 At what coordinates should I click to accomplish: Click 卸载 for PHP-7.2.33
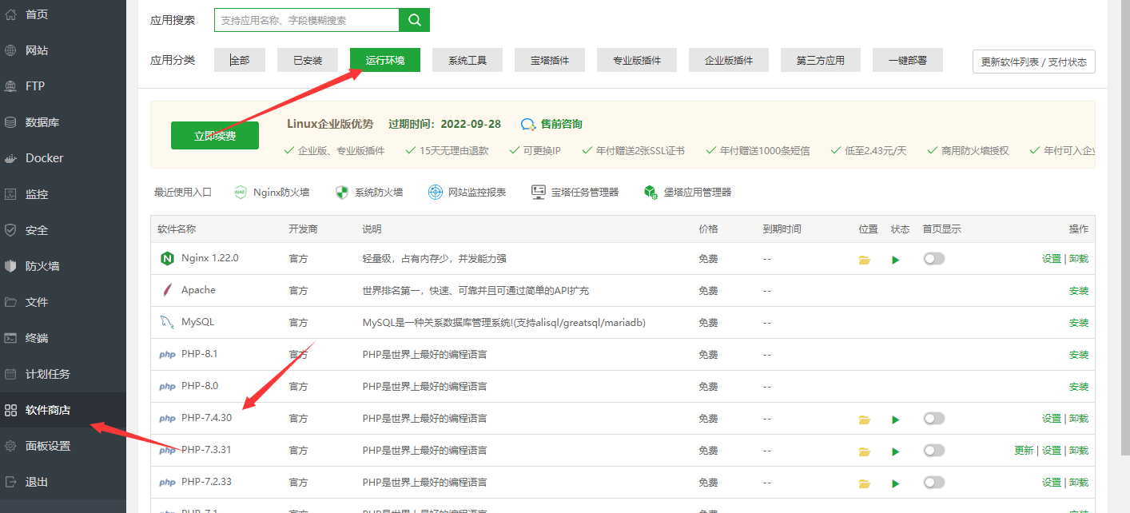(1079, 483)
